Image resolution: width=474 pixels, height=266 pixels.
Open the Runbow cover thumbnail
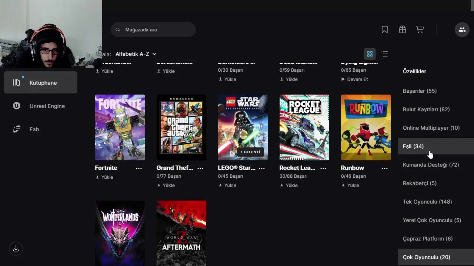pos(366,127)
